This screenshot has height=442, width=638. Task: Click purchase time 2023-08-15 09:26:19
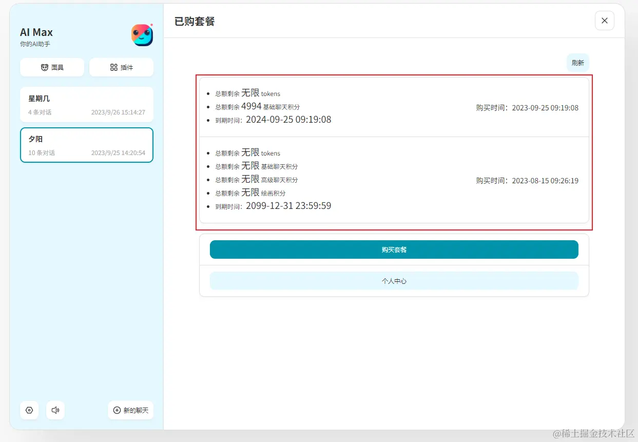tap(545, 181)
